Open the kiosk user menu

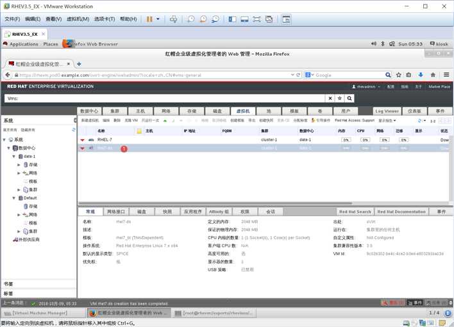(439, 44)
